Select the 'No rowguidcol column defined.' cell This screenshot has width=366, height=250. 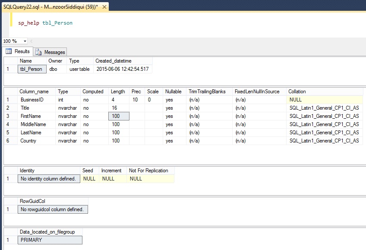(53, 209)
